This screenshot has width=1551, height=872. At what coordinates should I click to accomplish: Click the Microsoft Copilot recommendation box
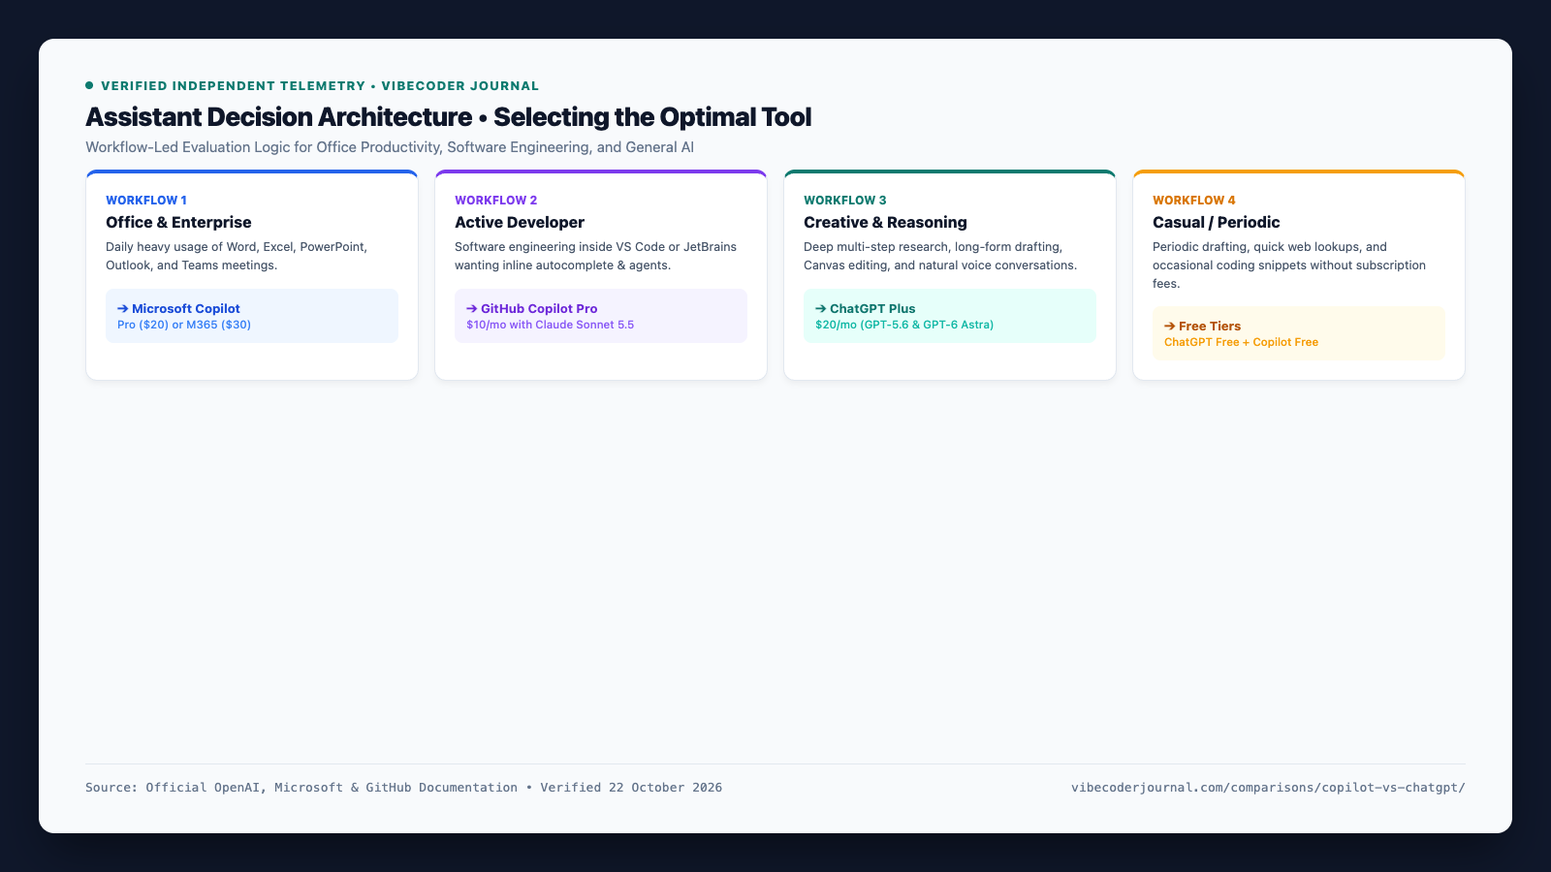[x=252, y=316]
